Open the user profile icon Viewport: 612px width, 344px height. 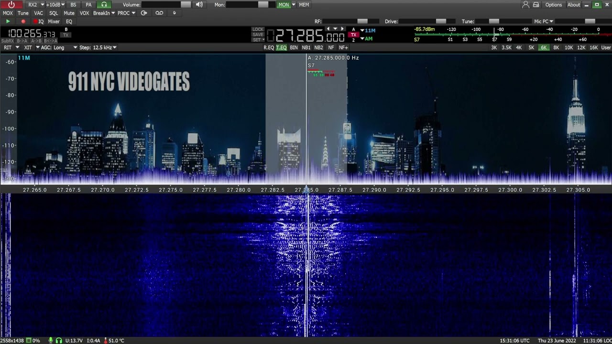526,5
